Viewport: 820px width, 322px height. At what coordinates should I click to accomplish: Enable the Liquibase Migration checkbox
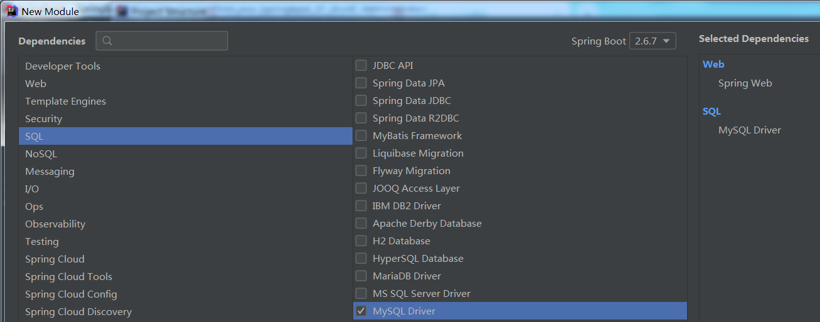click(x=361, y=153)
